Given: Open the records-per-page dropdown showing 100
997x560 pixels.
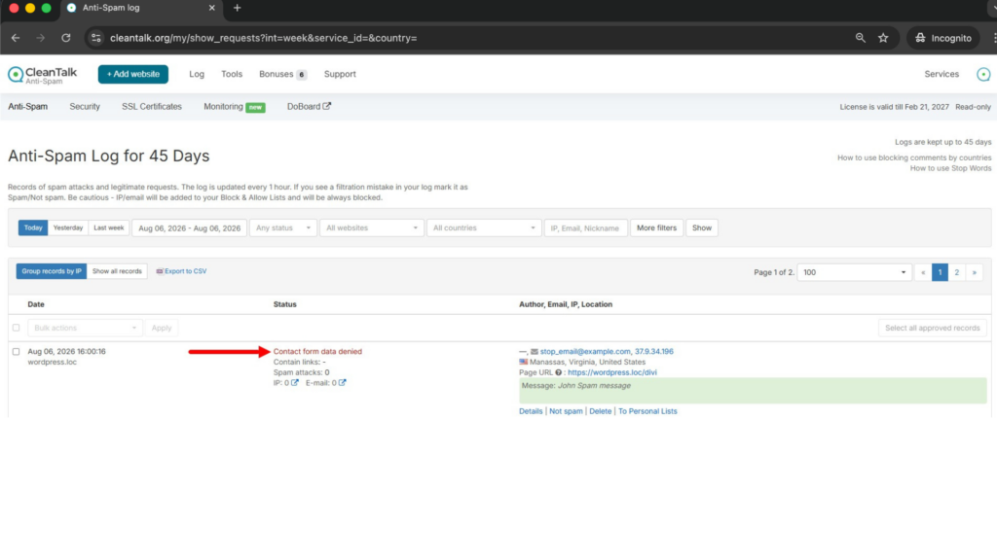Looking at the screenshot, I should click(x=854, y=272).
